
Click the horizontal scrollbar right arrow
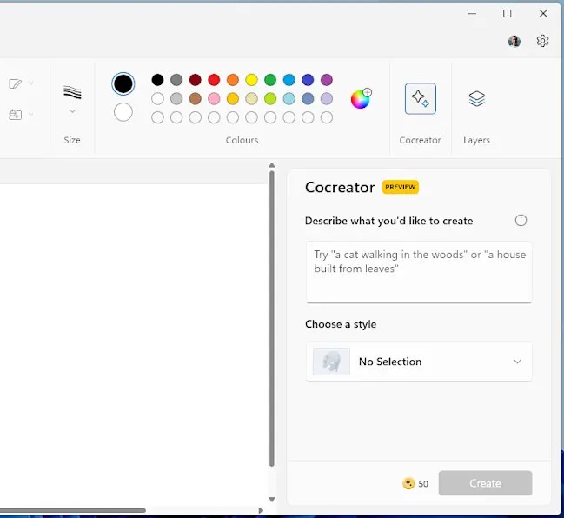tap(261, 510)
